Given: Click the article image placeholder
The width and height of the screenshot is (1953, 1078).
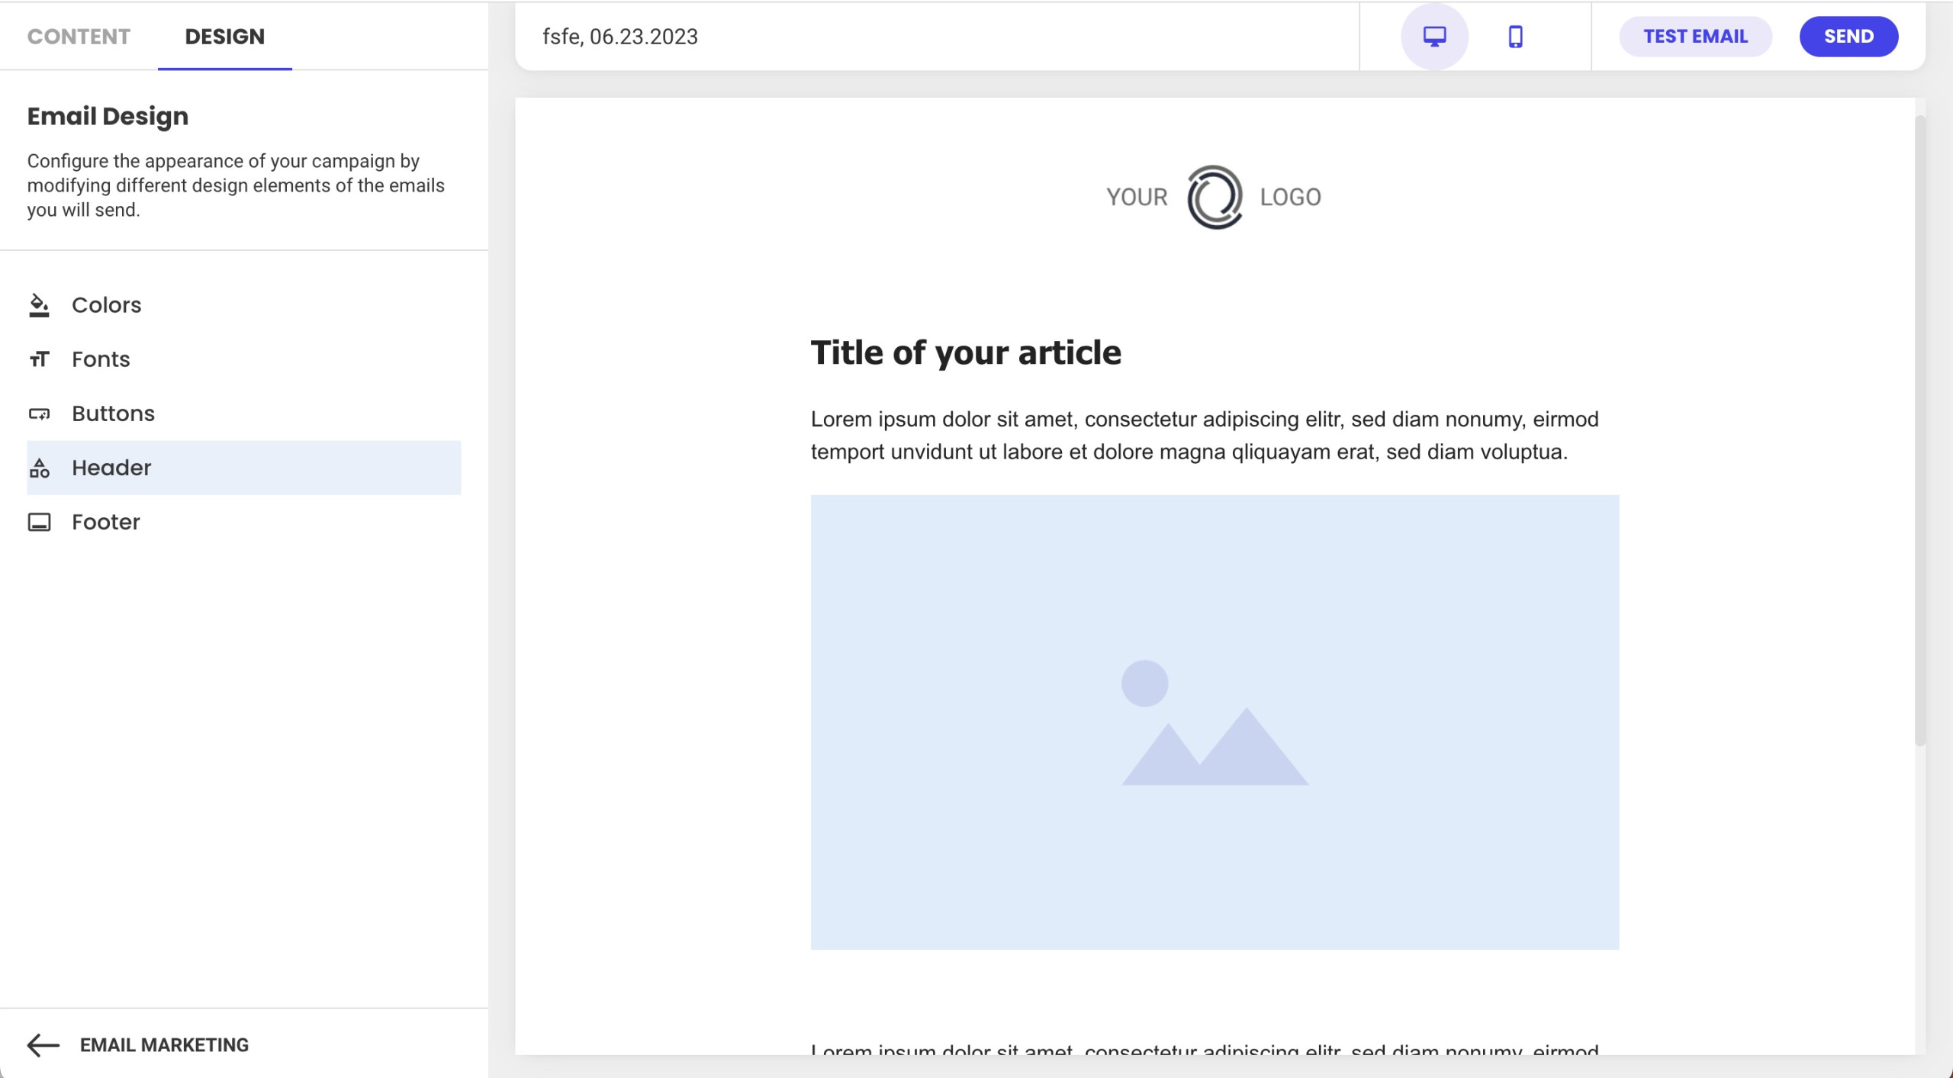Looking at the screenshot, I should 1215,722.
